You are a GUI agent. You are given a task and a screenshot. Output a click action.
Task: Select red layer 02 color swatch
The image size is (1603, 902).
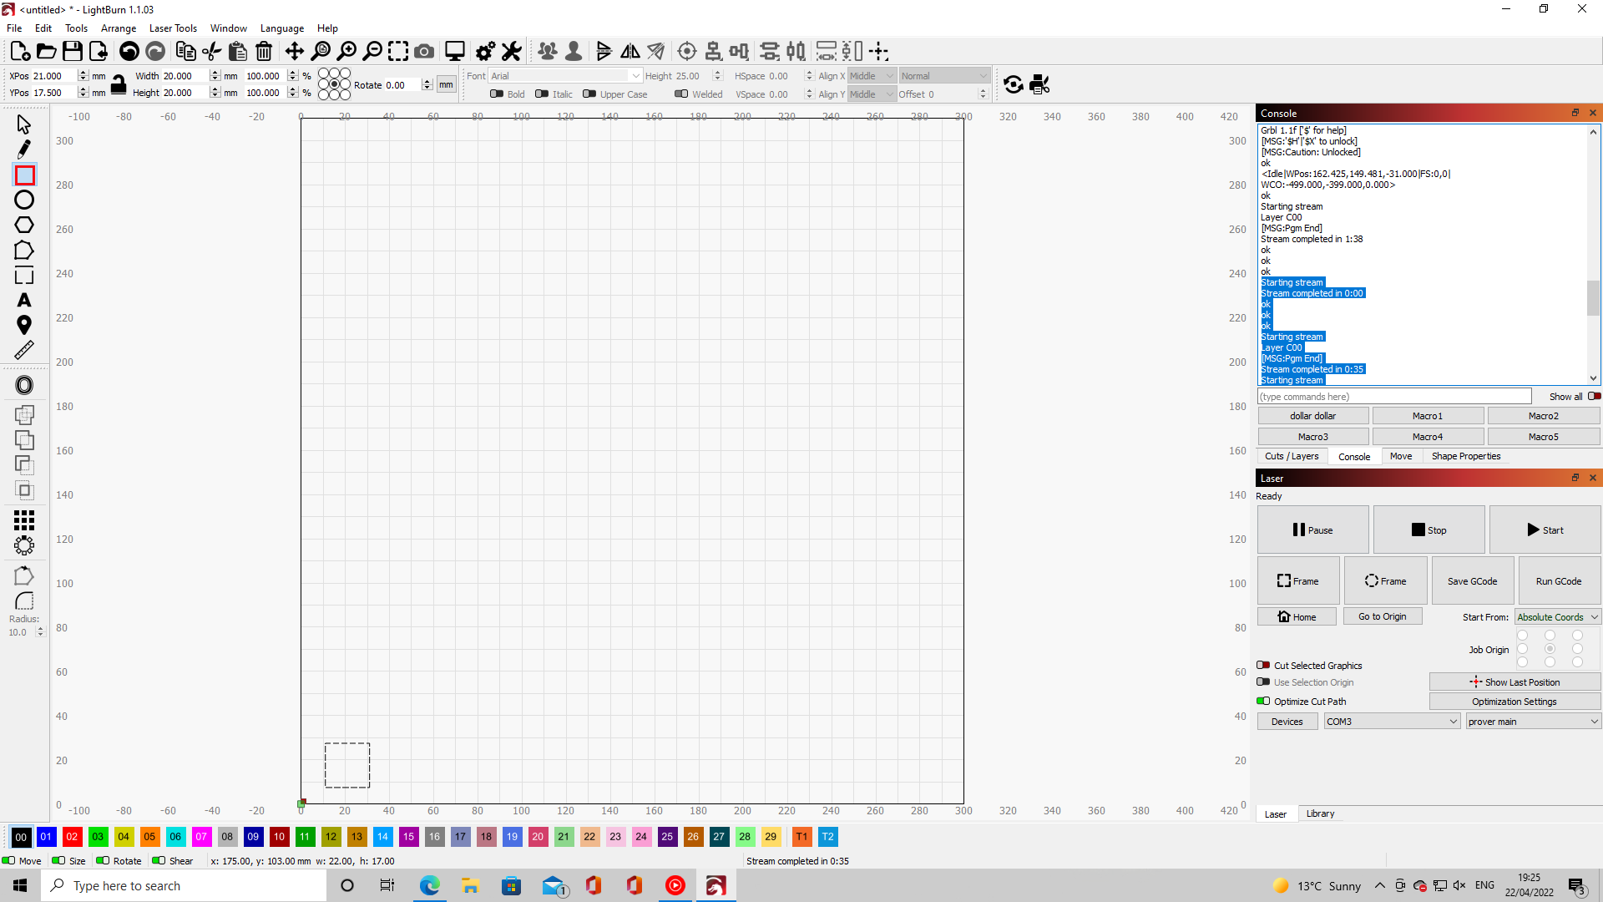[72, 836]
